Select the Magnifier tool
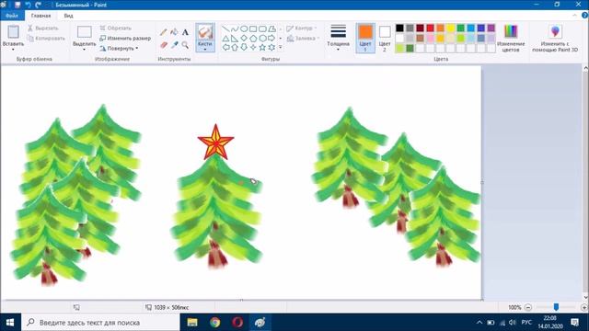The width and height of the screenshot is (589, 331). [x=185, y=45]
